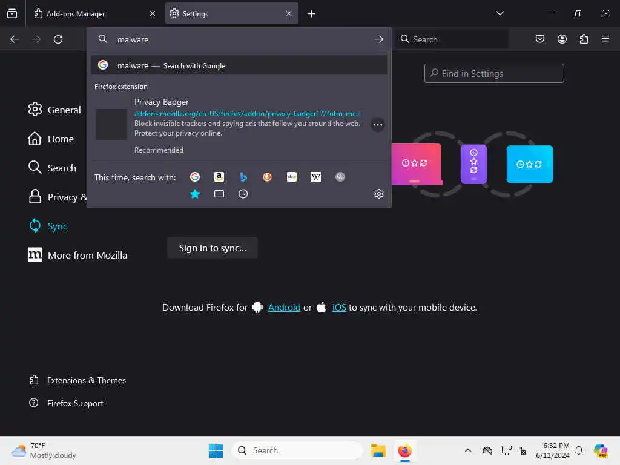Open More from Mozilla category
This screenshot has width=620, height=465.
[x=77, y=255]
